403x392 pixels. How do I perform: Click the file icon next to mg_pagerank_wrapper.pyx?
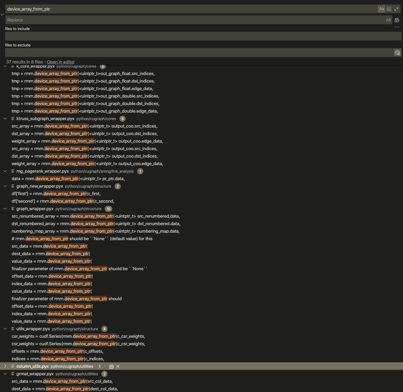point(12,171)
